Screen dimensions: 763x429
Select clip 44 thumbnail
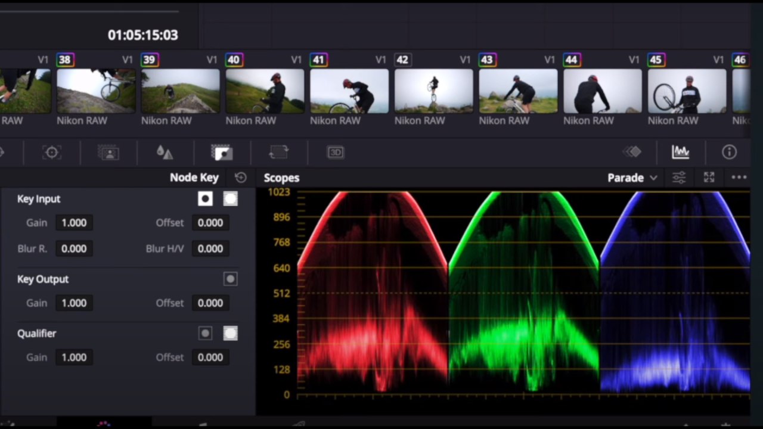click(x=603, y=91)
